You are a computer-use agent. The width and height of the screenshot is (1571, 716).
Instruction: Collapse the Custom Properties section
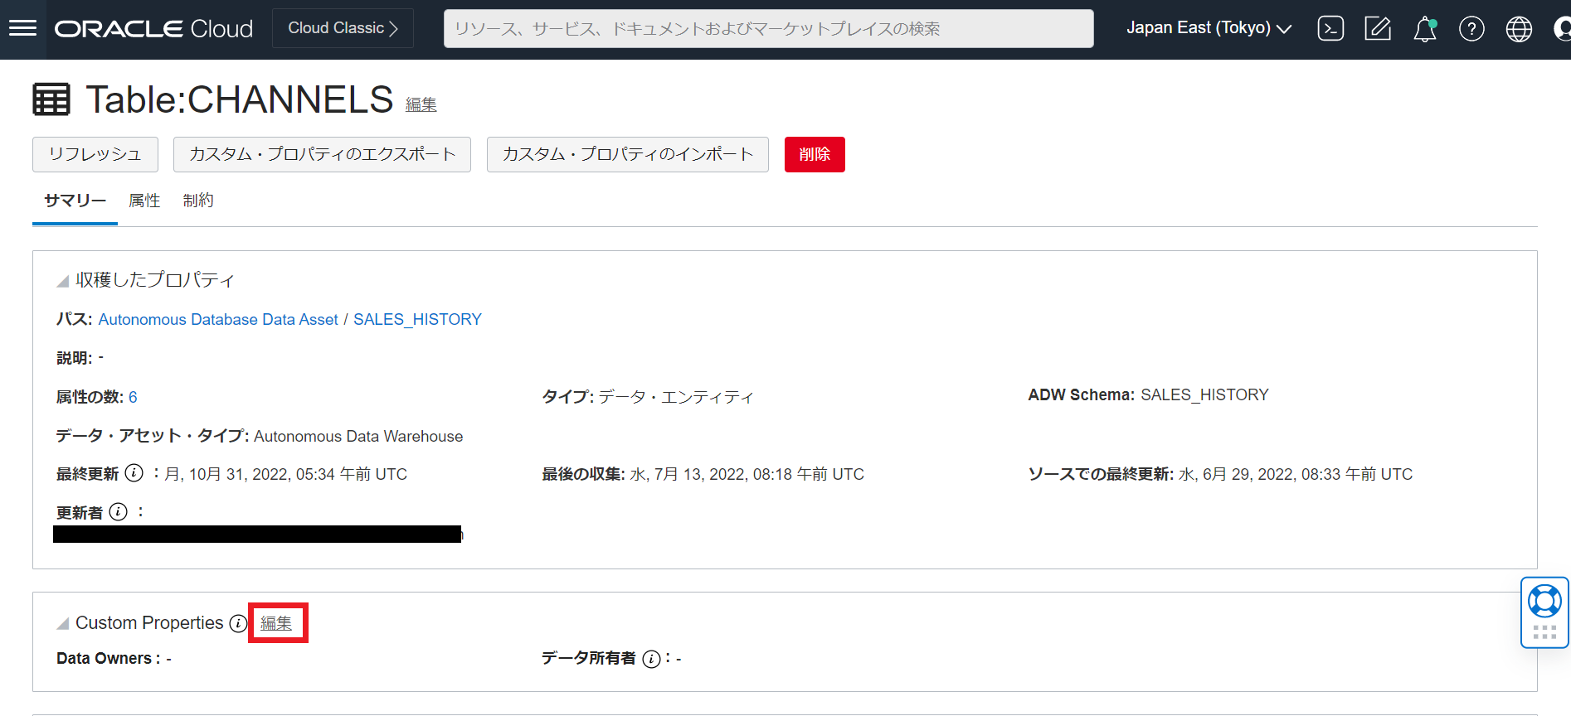(63, 623)
